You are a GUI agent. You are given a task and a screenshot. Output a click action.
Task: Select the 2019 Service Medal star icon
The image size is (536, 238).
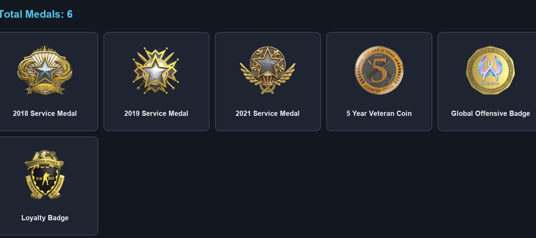(156, 70)
